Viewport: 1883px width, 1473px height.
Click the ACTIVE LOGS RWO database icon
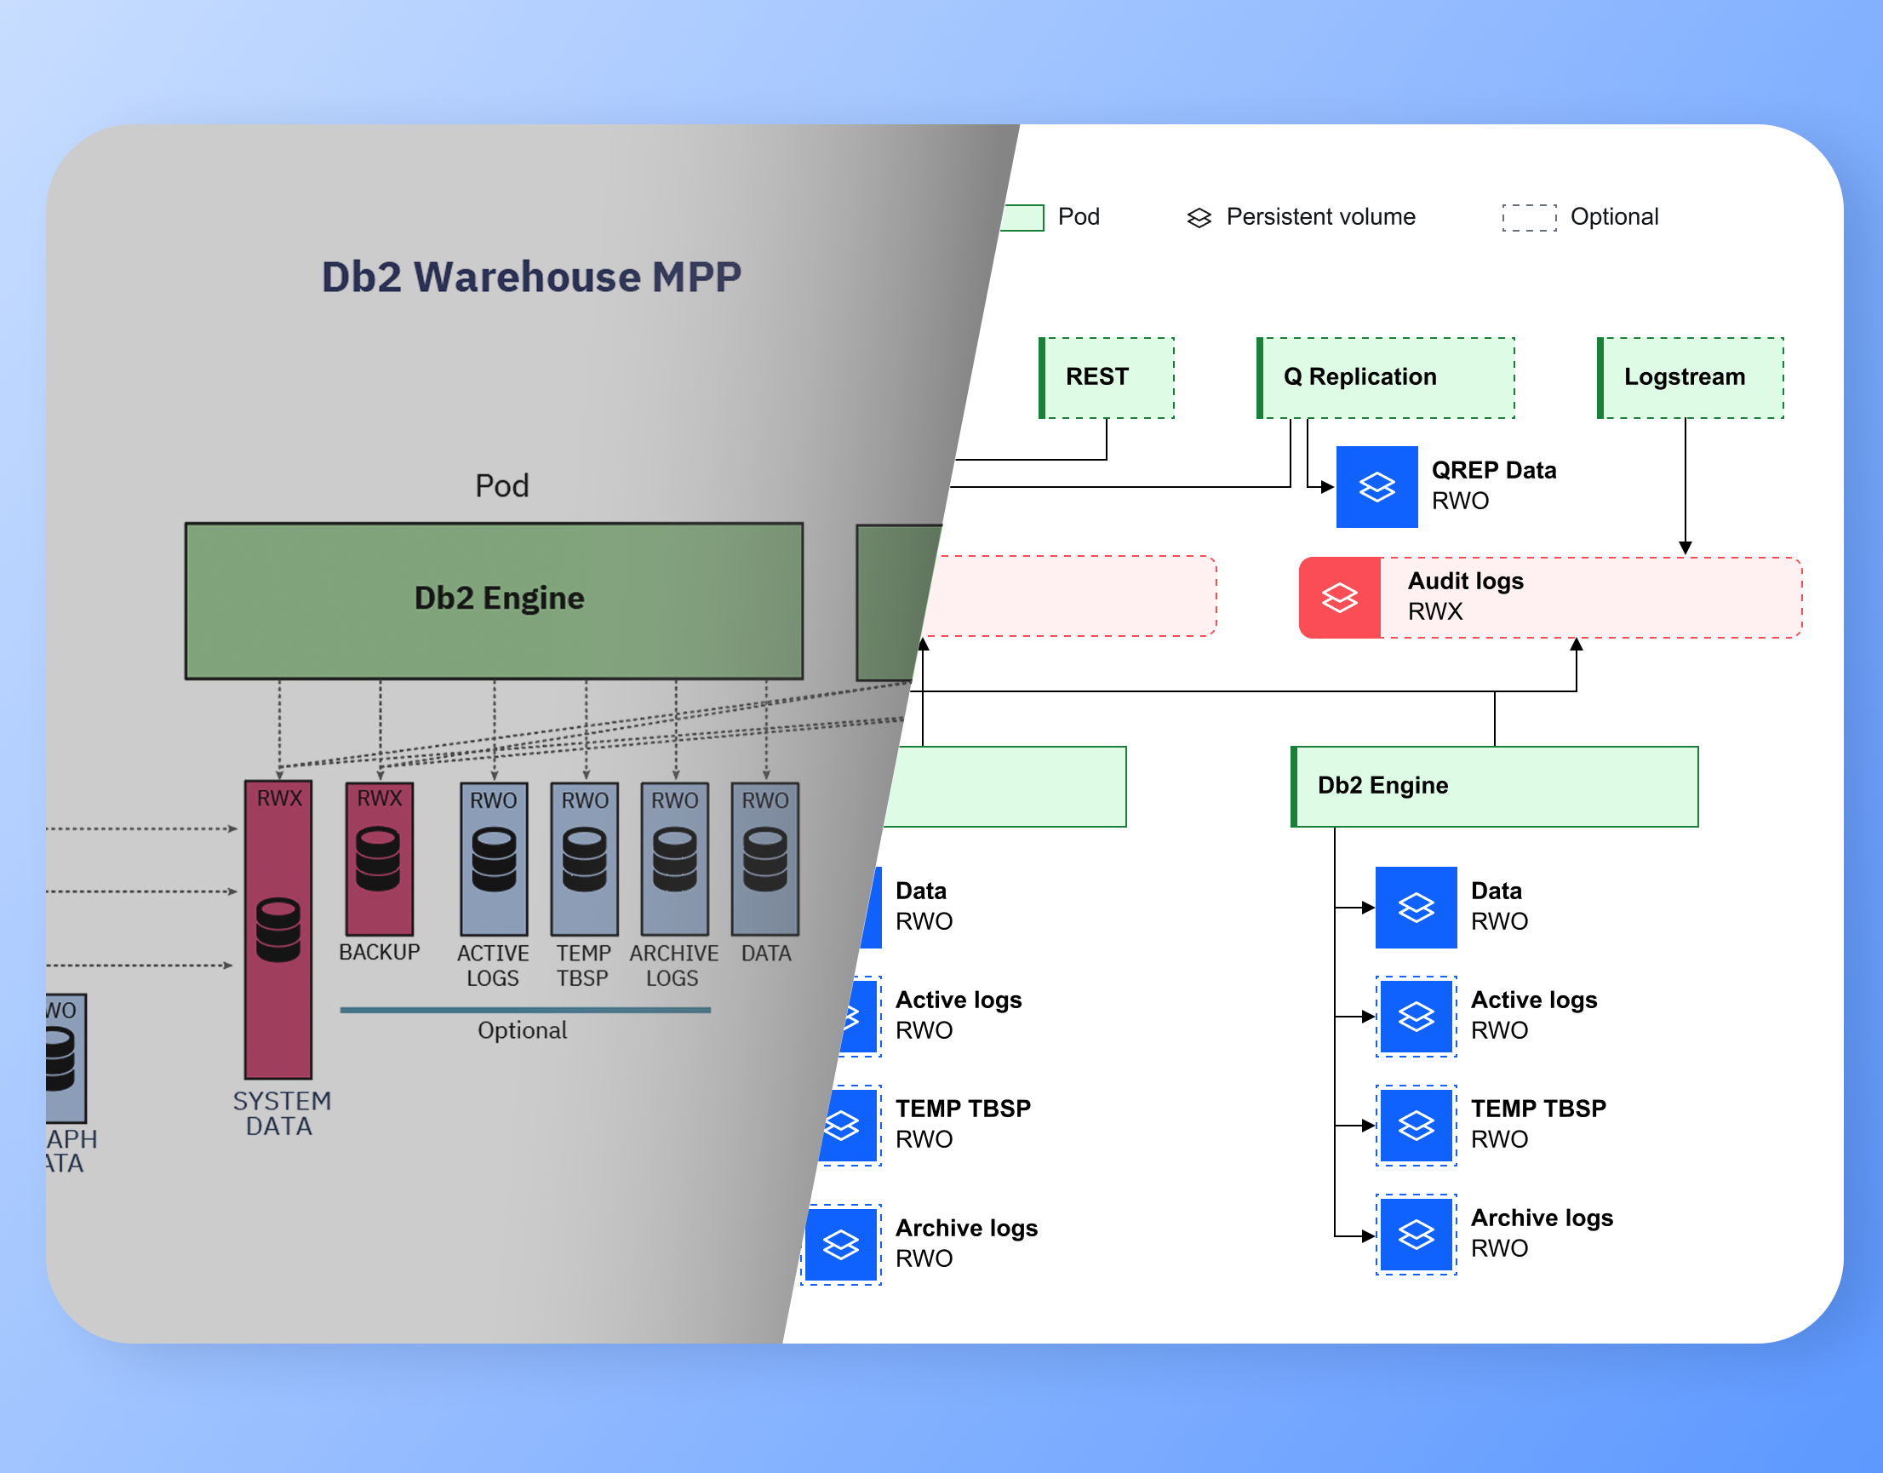(493, 859)
